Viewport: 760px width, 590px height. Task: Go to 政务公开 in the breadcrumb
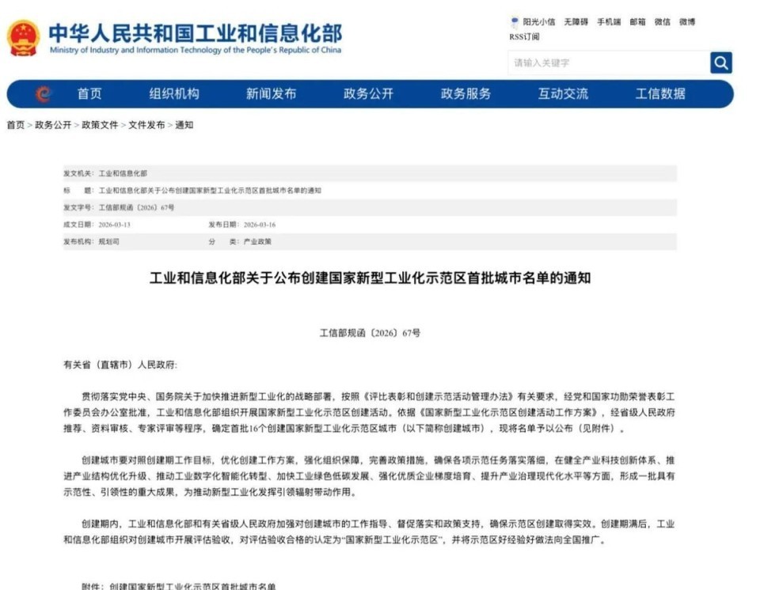[53, 125]
